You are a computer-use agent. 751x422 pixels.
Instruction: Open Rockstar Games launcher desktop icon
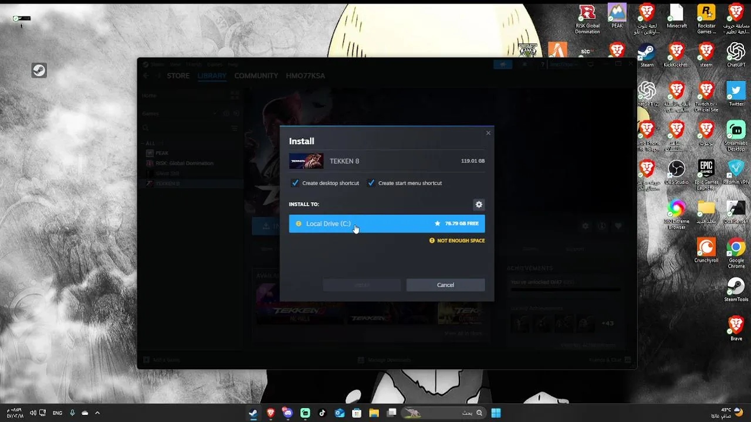[706, 19]
